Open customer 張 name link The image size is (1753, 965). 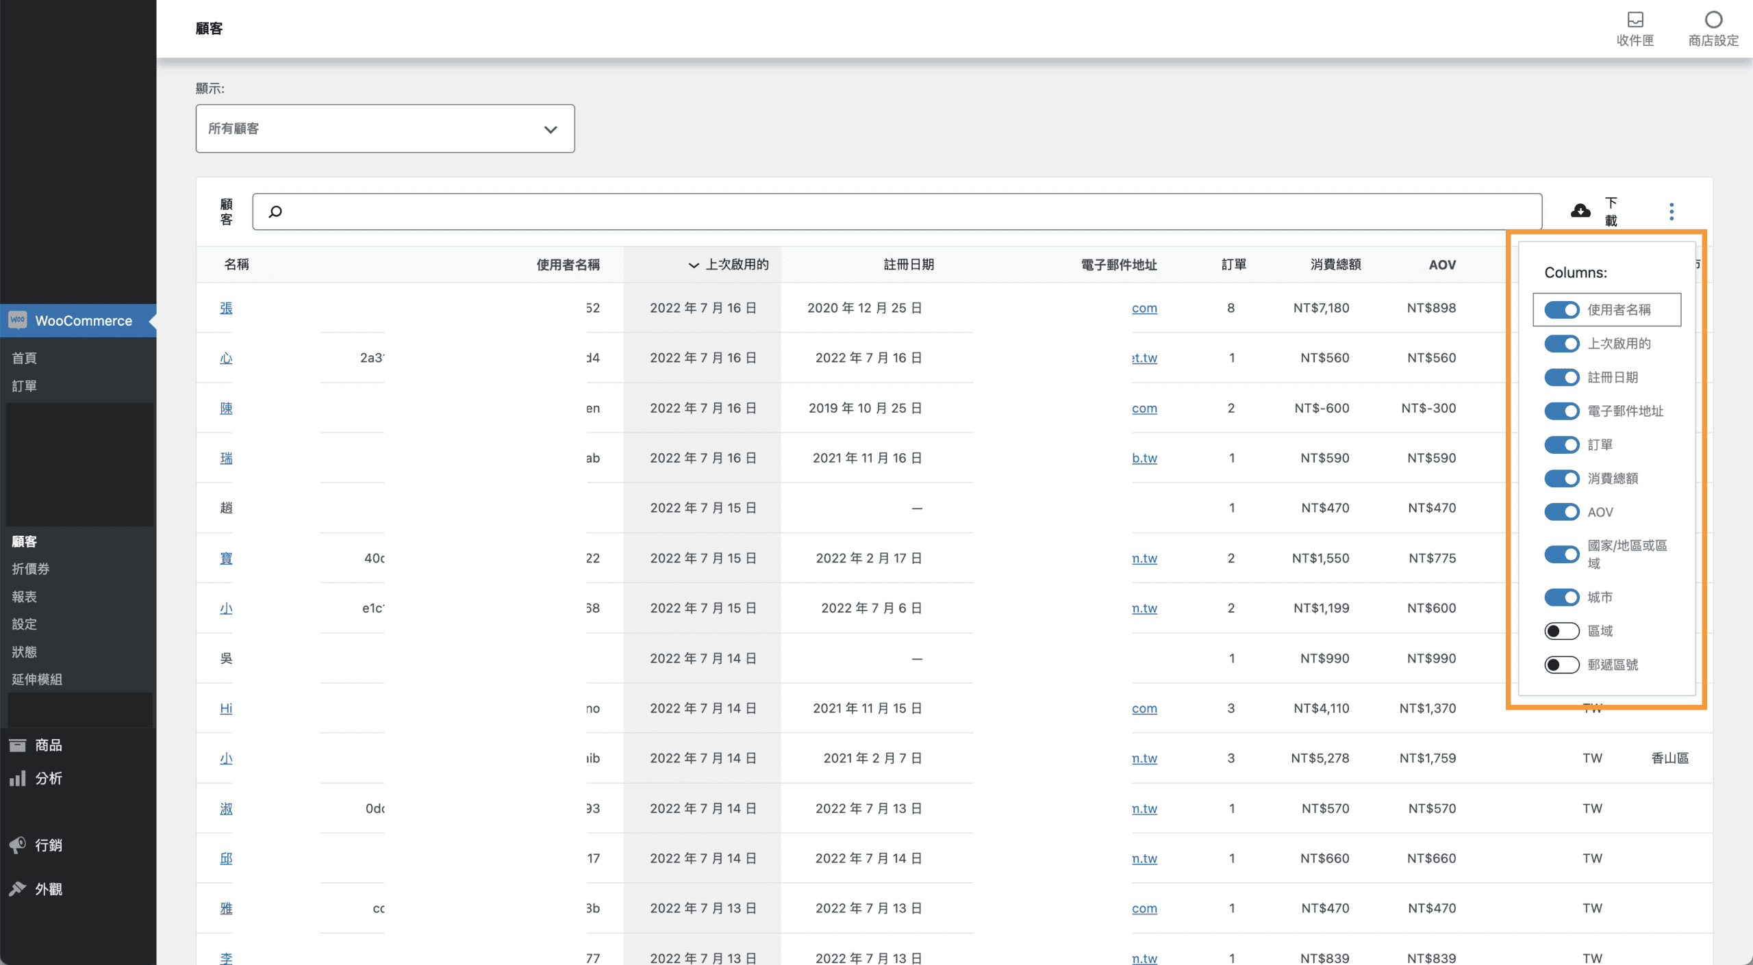coord(226,309)
